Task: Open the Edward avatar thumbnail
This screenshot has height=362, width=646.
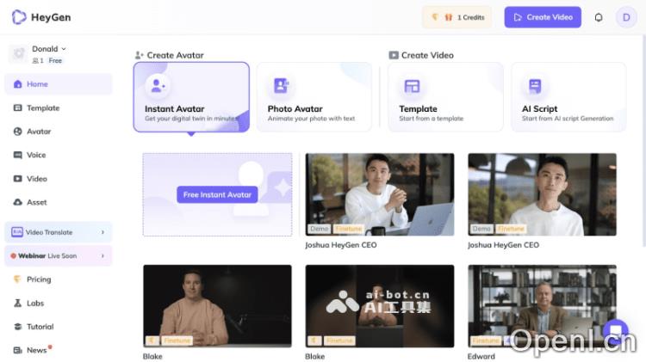Action: 542,306
